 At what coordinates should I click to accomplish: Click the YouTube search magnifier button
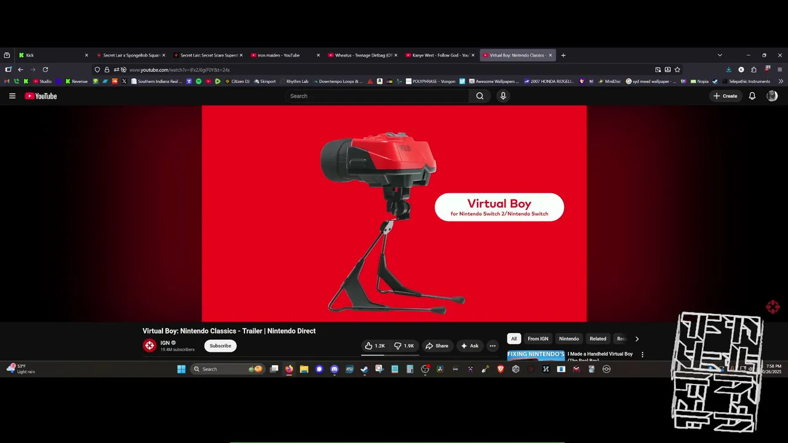[480, 96]
